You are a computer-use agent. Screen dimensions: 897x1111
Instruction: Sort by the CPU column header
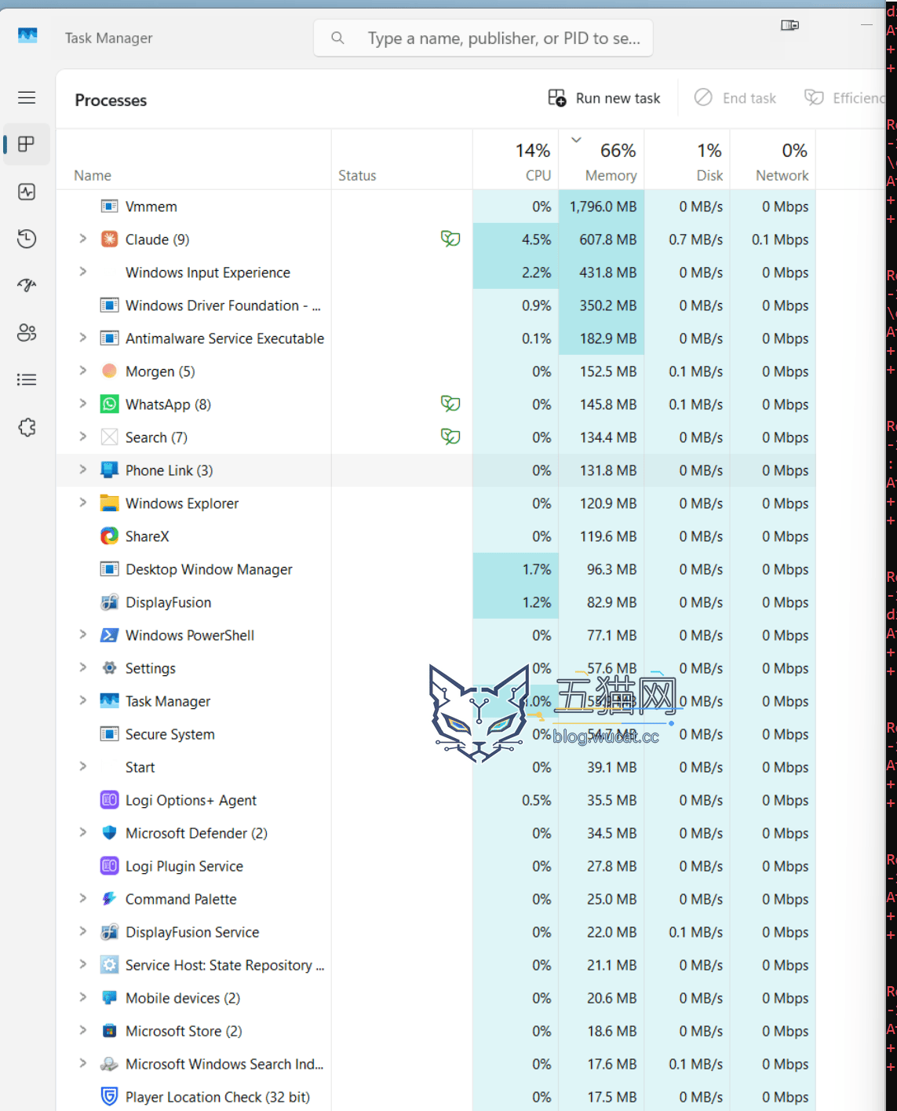tap(516, 160)
